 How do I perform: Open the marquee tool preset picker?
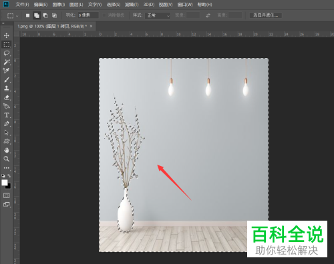13,15
